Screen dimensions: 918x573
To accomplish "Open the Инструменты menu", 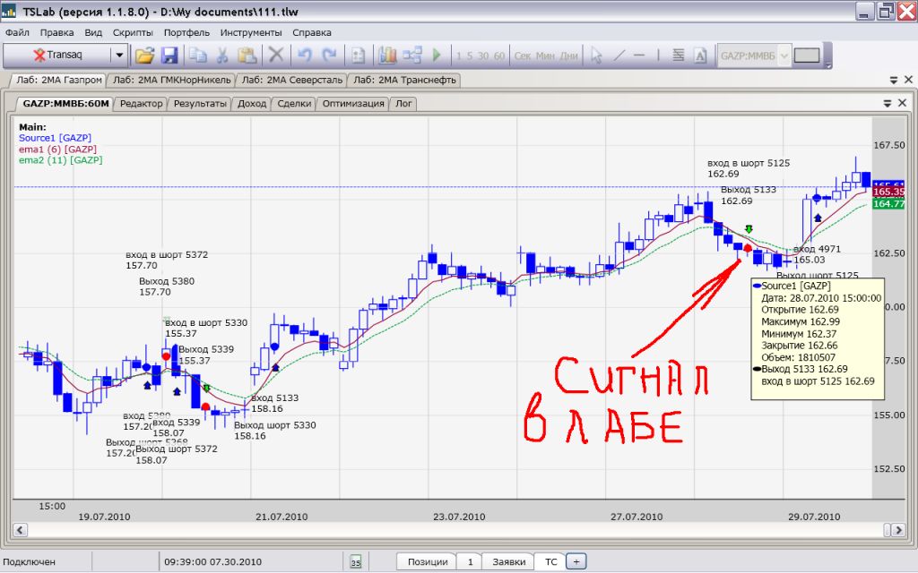I will pyautogui.click(x=251, y=33).
